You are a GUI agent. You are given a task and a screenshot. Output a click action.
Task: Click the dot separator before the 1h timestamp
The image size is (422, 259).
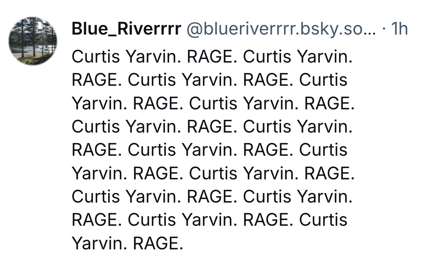tap(383, 29)
